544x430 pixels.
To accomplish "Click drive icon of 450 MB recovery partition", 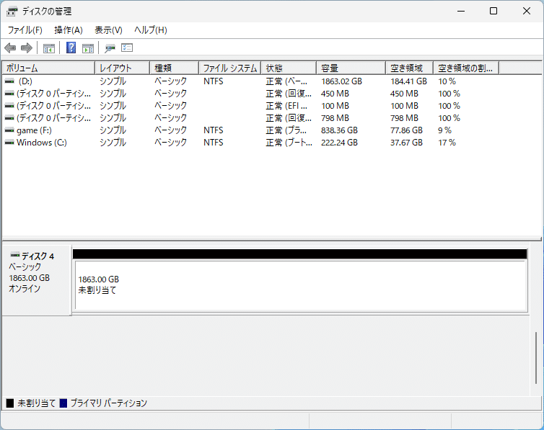I will 9,94.
